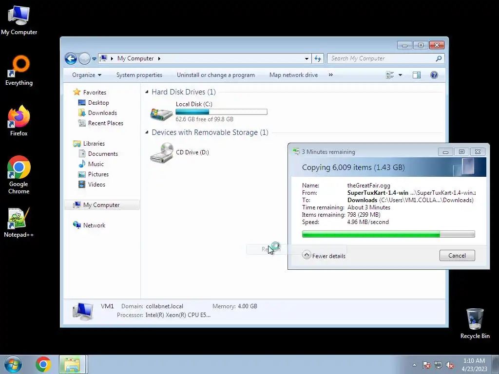This screenshot has height=374, width=499.
Task: Show more toolbar commands chevron
Action: pyautogui.click(x=331, y=75)
